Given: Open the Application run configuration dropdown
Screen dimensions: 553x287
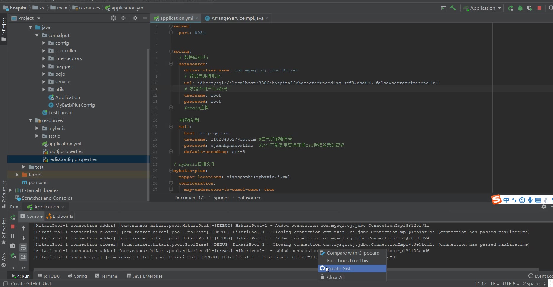Looking at the screenshot, I should click(x=482, y=8).
